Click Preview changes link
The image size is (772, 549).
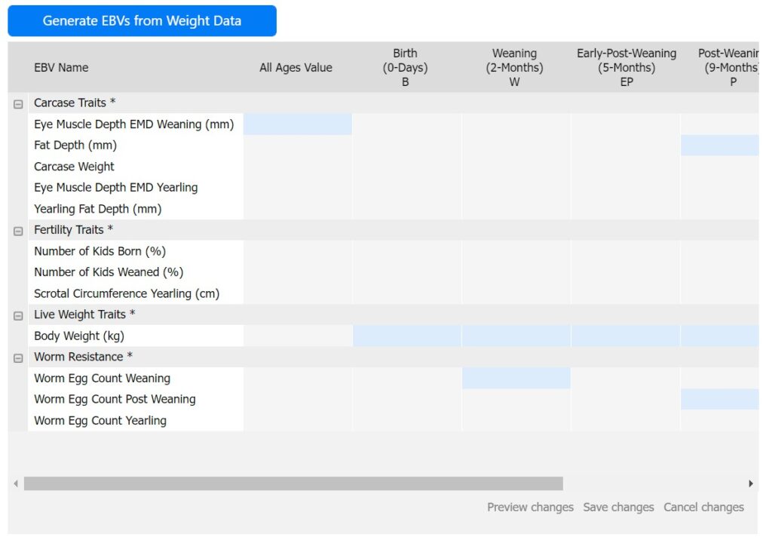coord(530,508)
